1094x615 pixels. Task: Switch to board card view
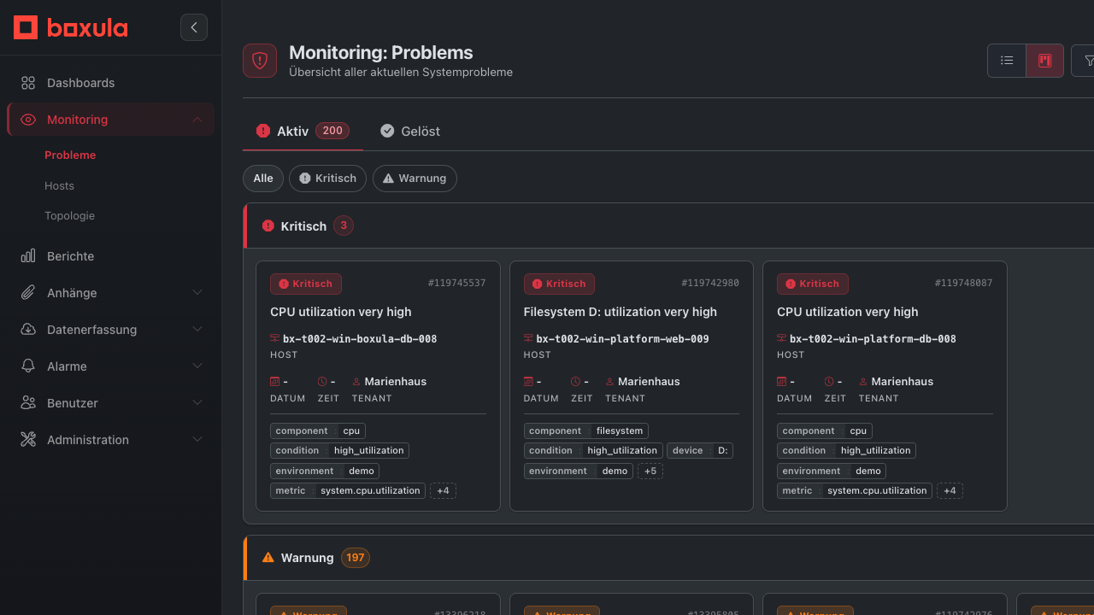click(x=1044, y=61)
